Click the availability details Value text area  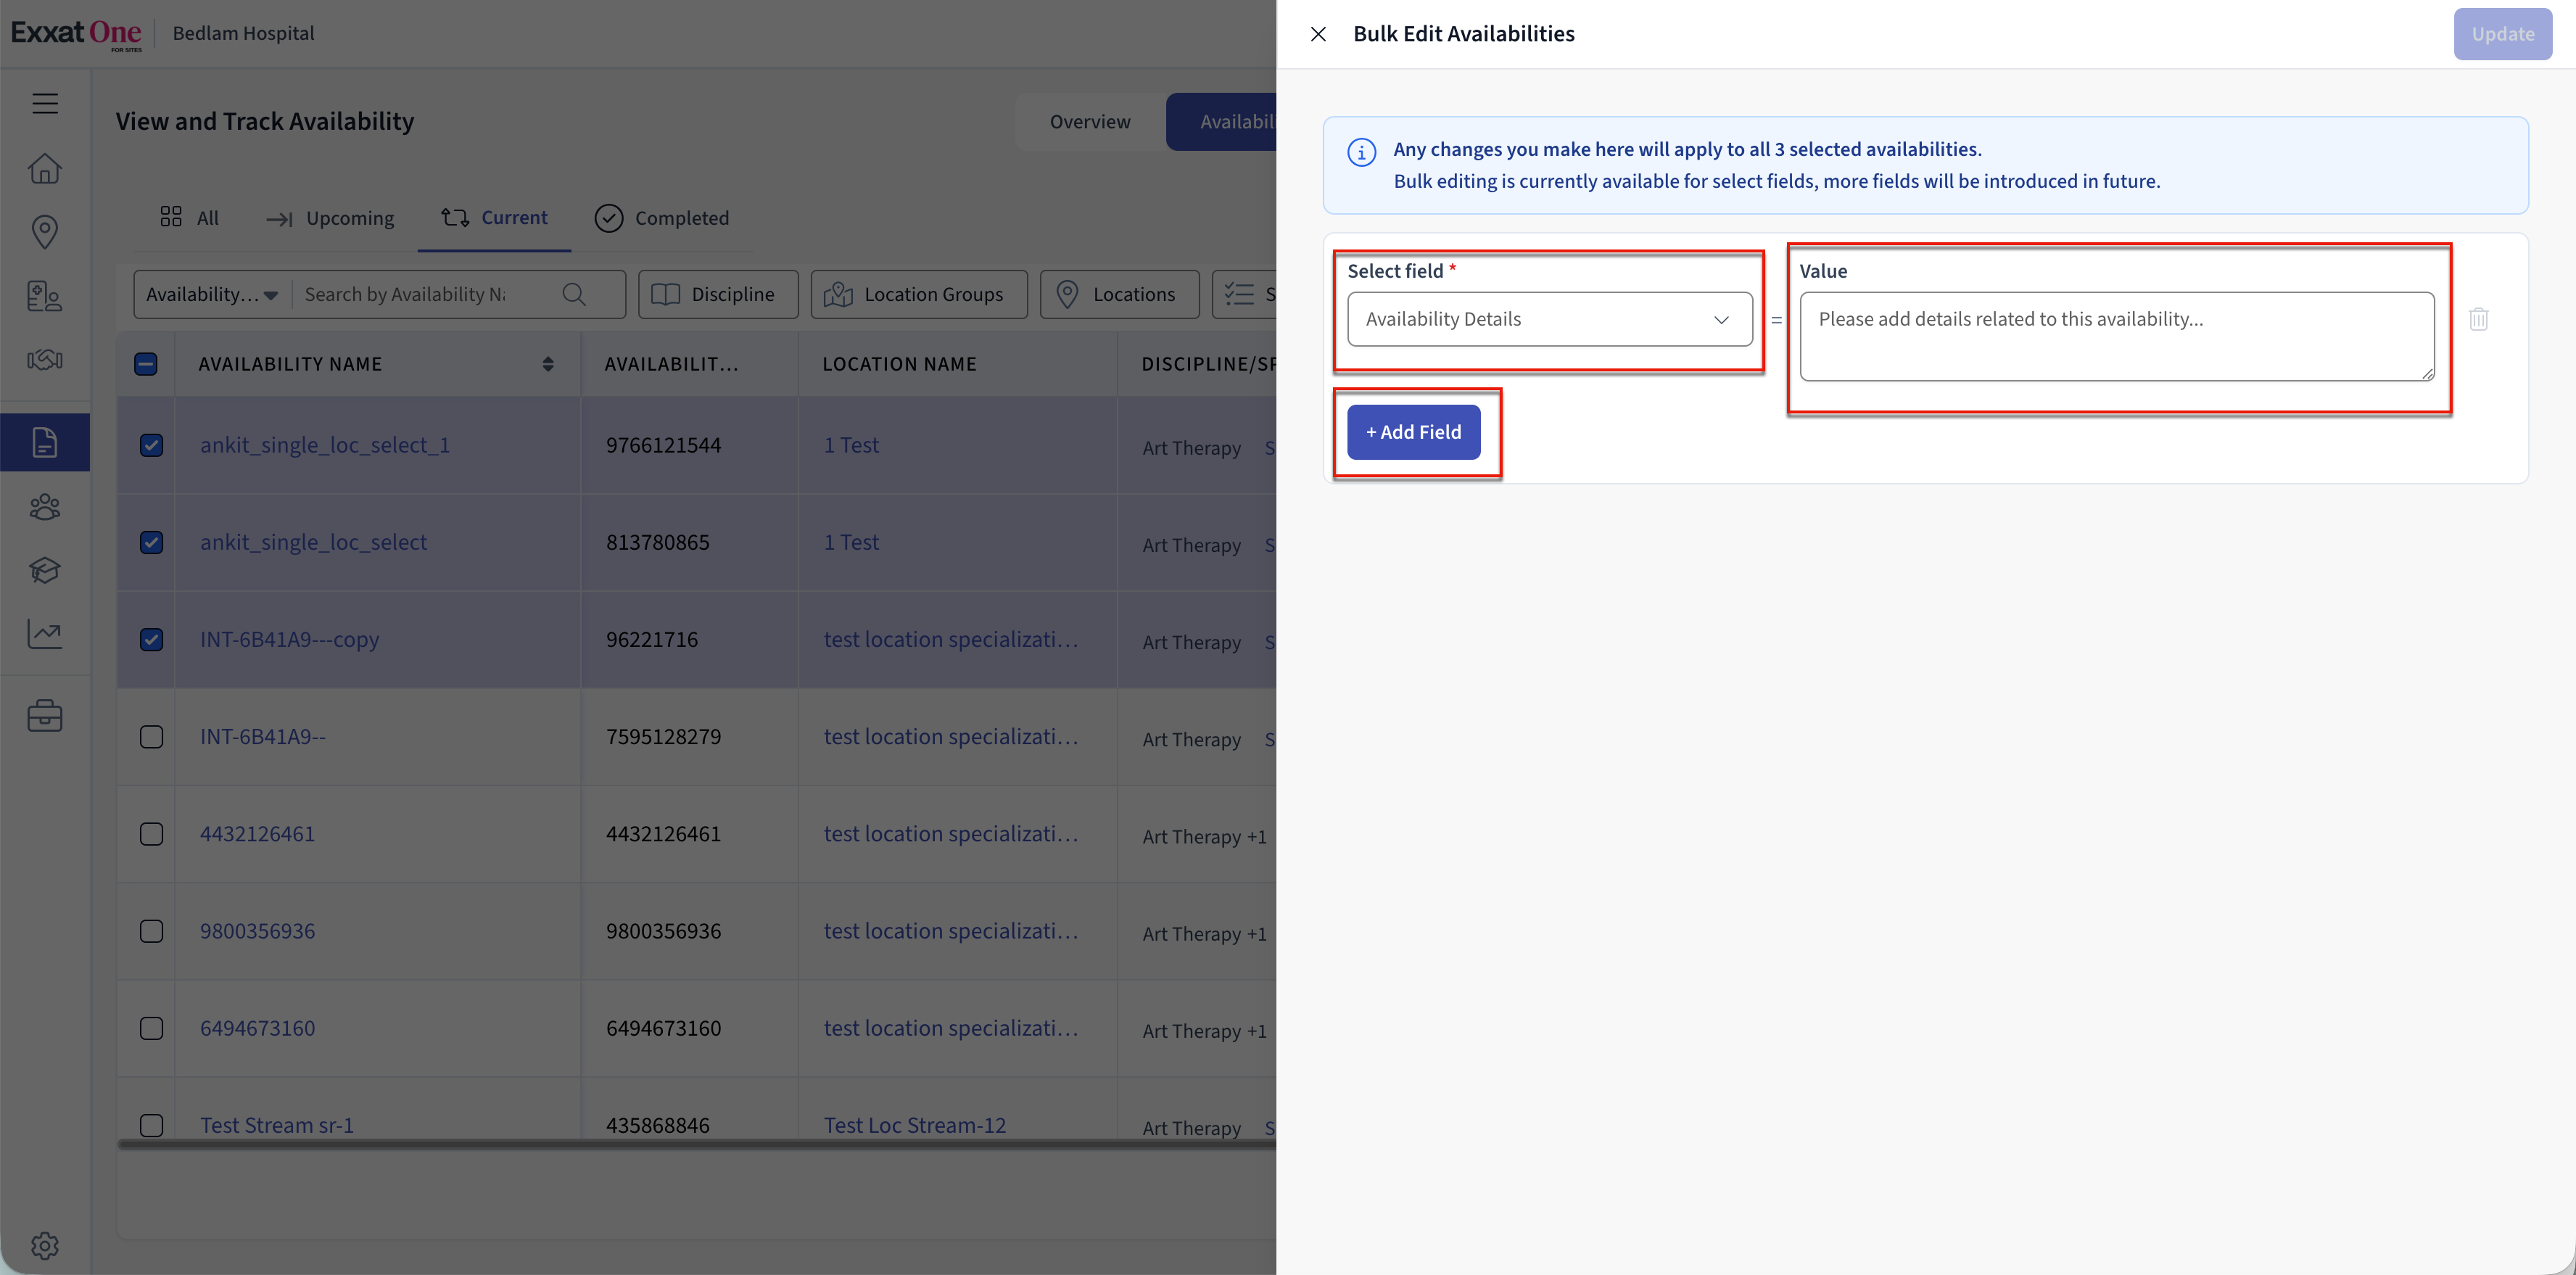click(x=2116, y=336)
